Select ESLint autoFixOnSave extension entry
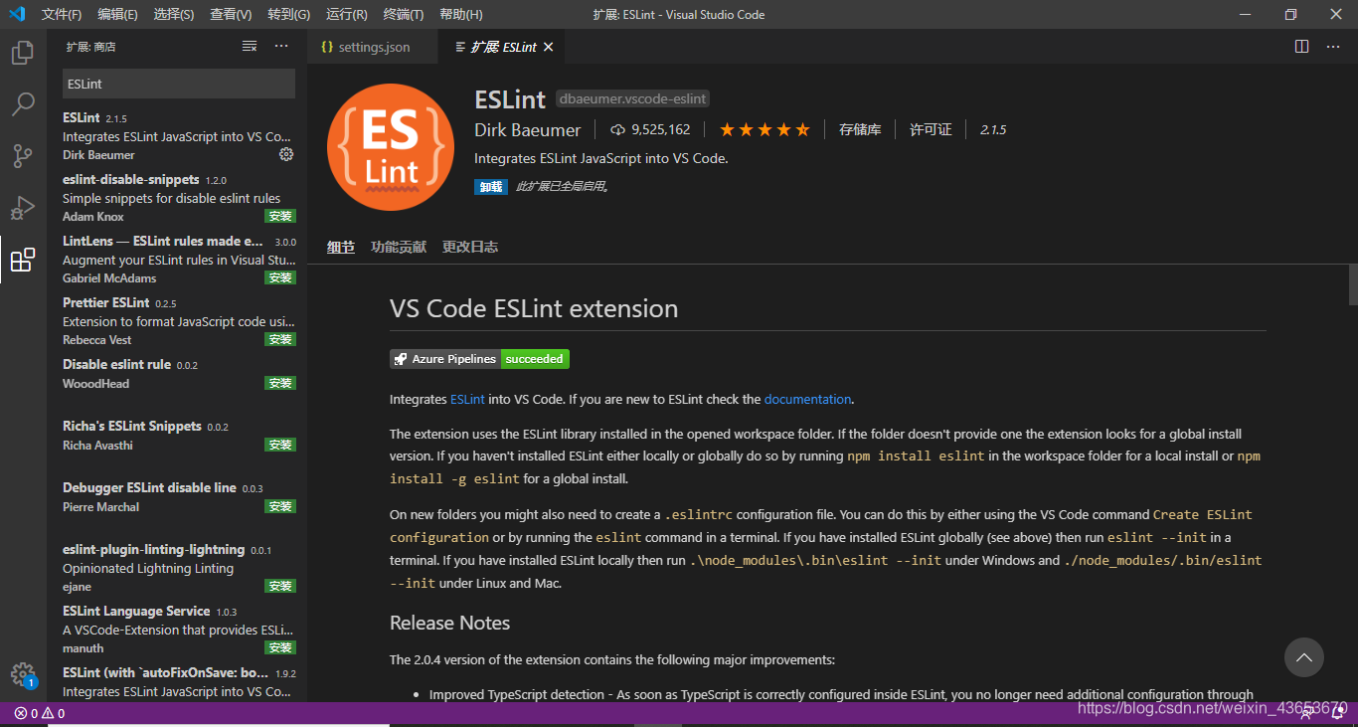This screenshot has height=727, width=1358. (x=177, y=681)
